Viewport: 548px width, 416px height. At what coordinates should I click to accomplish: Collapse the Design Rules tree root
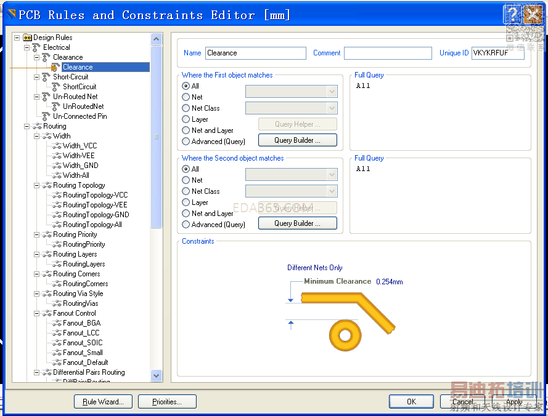(17, 38)
